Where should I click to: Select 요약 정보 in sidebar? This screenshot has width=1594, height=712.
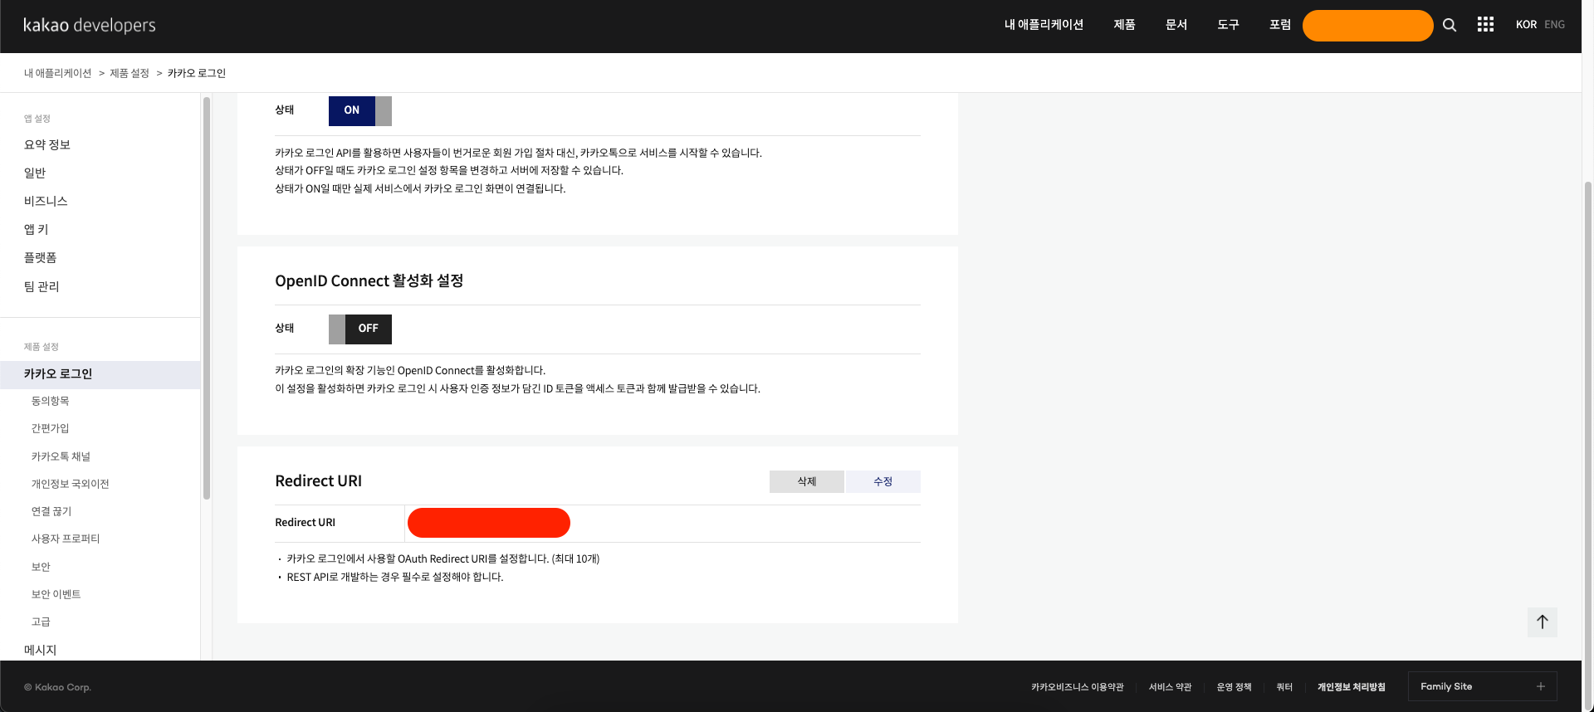[x=47, y=144]
